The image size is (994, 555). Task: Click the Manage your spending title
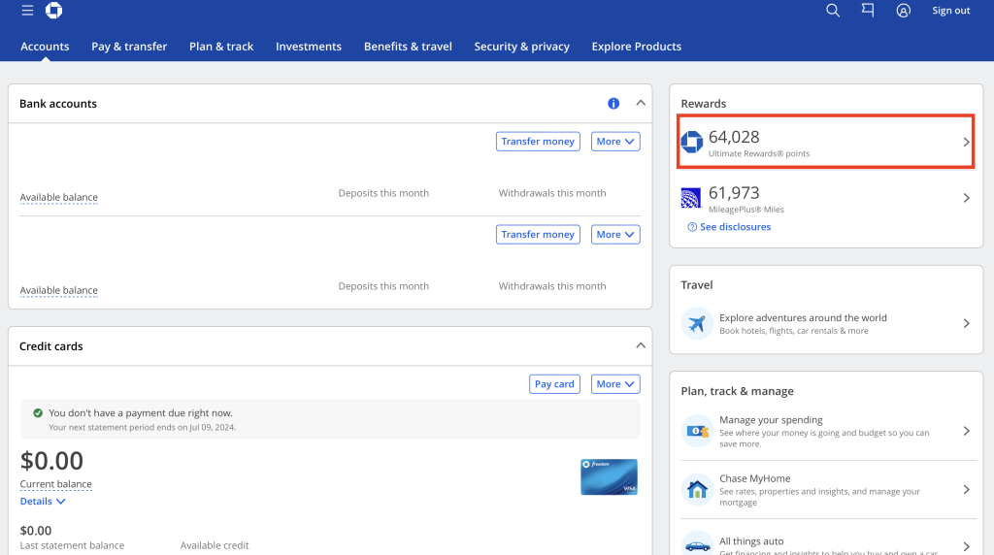[771, 420]
